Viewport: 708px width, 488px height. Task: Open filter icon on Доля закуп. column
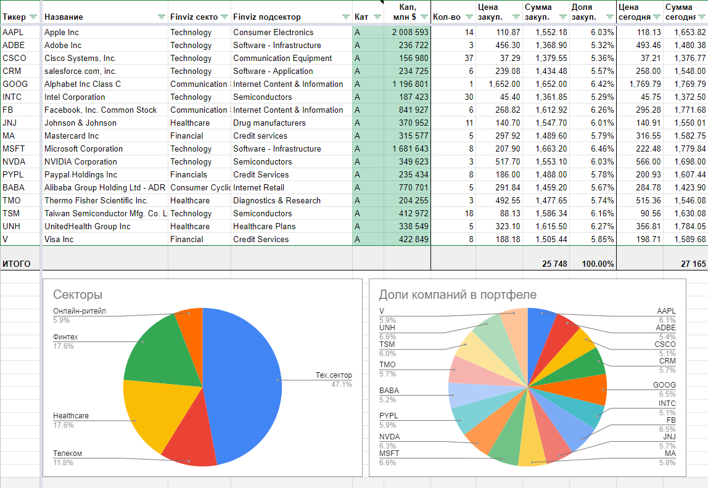(609, 17)
